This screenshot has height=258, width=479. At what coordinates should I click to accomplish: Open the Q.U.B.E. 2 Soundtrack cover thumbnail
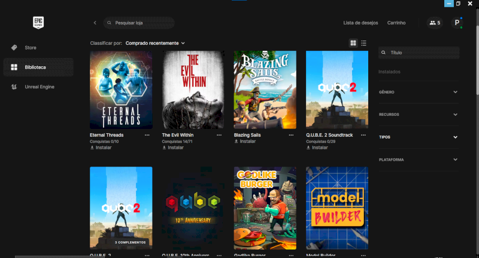(x=337, y=90)
